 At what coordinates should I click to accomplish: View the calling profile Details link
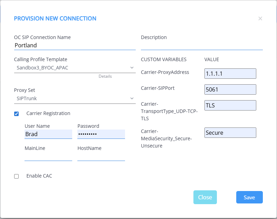point(105,76)
